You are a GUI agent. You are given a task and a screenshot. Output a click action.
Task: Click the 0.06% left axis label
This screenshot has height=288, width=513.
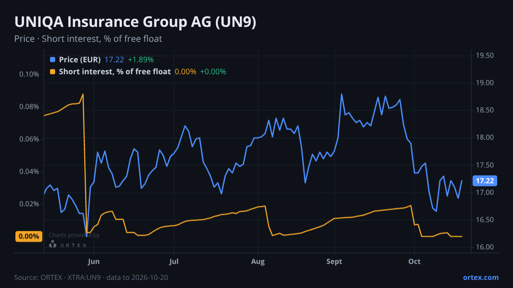click(x=29, y=139)
